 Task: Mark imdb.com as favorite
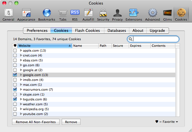(x=15, y=80)
